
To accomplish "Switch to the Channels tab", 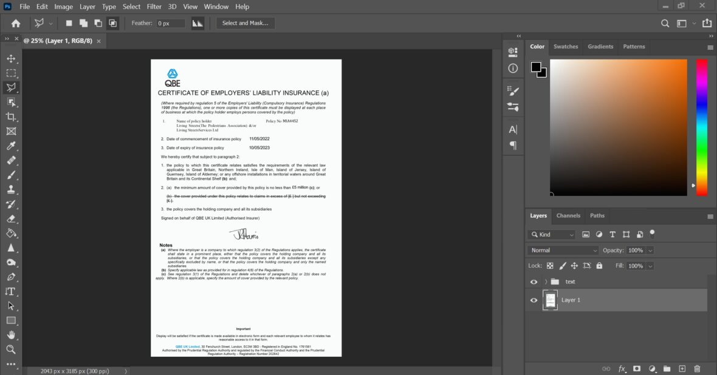I will (568, 215).
